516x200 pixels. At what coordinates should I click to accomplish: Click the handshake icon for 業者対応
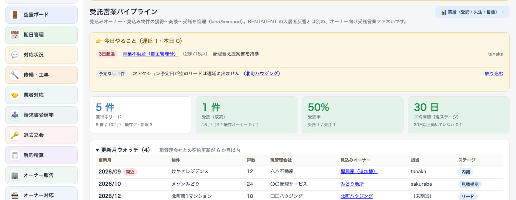(15, 95)
